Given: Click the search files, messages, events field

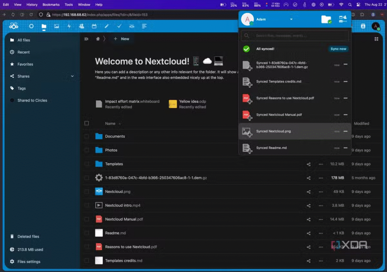Looking at the screenshot, I should (x=295, y=36).
